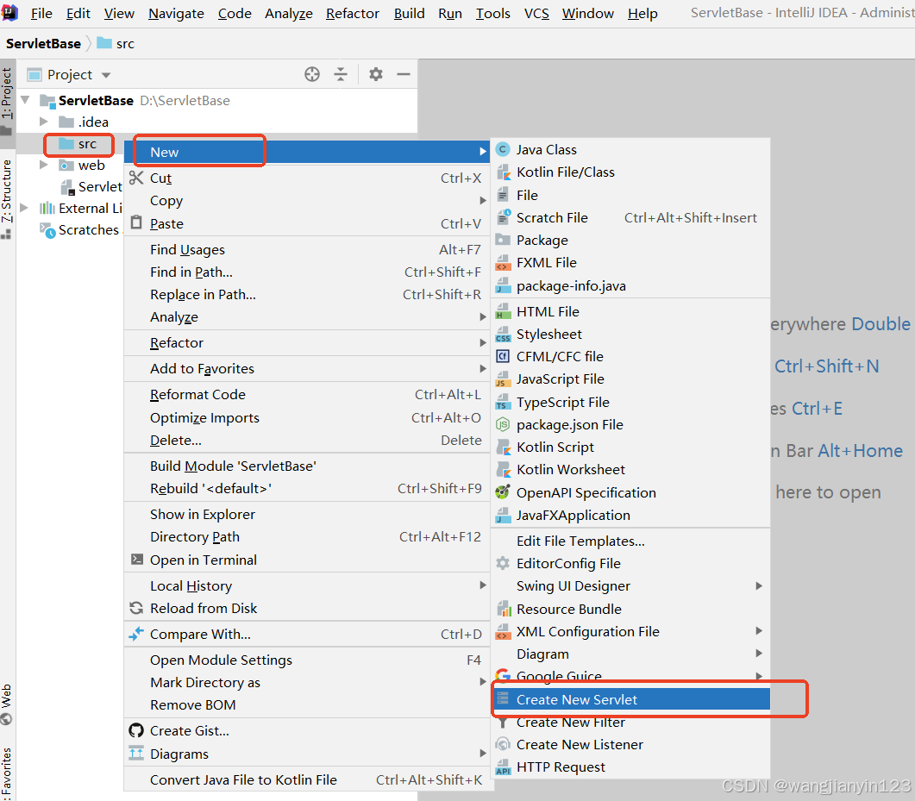The height and width of the screenshot is (801, 915).
Task: Choose Convert Java File to Kotlin File
Action: click(x=309, y=780)
